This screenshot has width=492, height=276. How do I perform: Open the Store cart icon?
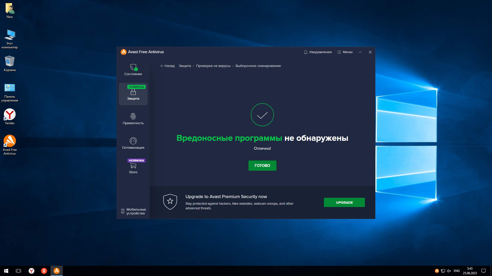pyautogui.click(x=133, y=166)
